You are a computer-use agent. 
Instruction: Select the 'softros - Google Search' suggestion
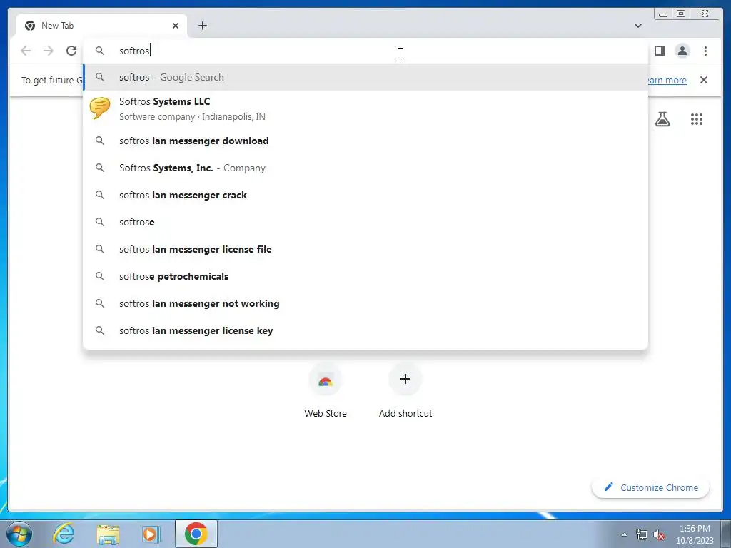pyautogui.click(x=365, y=77)
